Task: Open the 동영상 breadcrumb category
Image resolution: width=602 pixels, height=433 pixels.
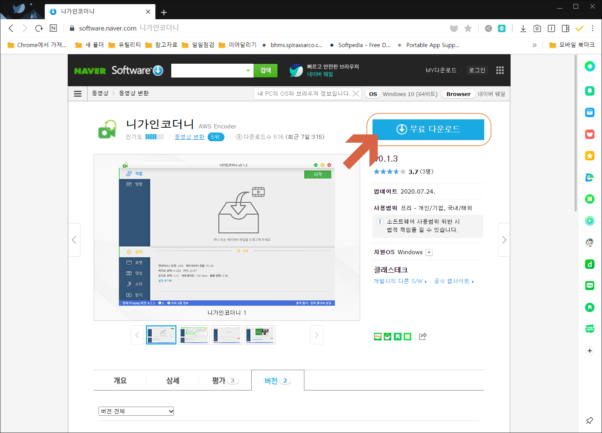Action: pos(100,93)
